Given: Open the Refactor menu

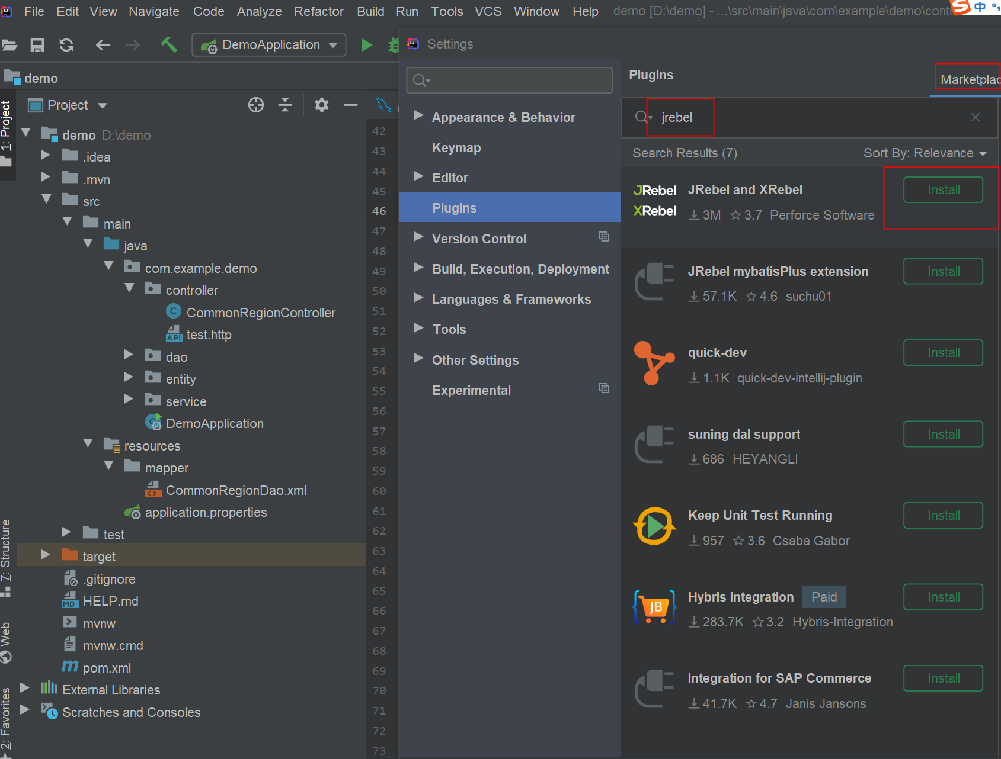Looking at the screenshot, I should (x=318, y=12).
